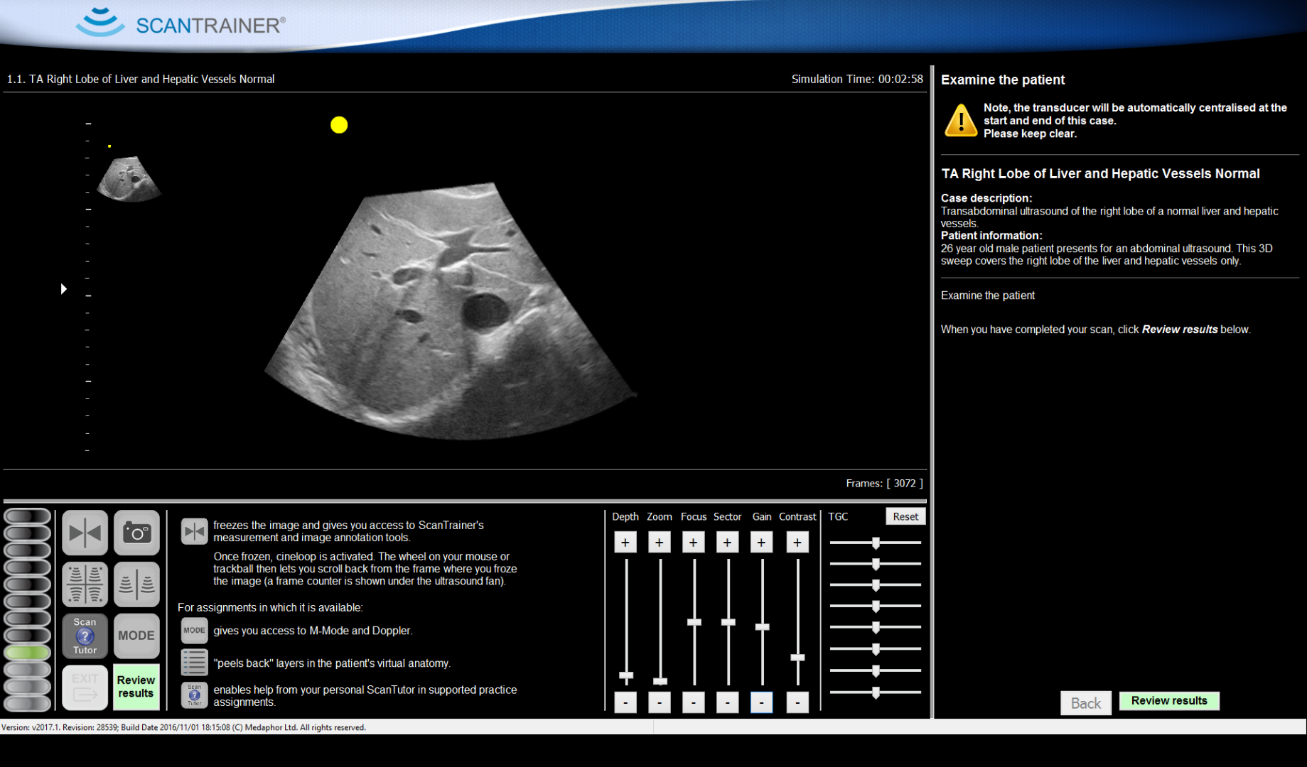Capture image with the camera button
1307x767 pixels.
click(x=136, y=533)
